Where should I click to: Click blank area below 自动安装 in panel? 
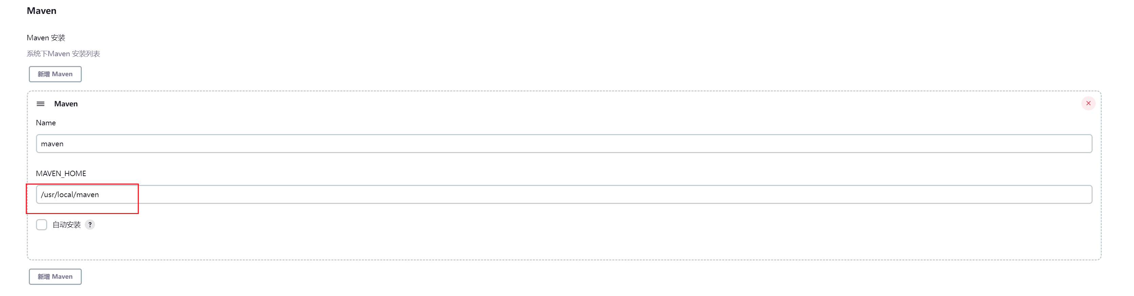pyautogui.click(x=564, y=245)
